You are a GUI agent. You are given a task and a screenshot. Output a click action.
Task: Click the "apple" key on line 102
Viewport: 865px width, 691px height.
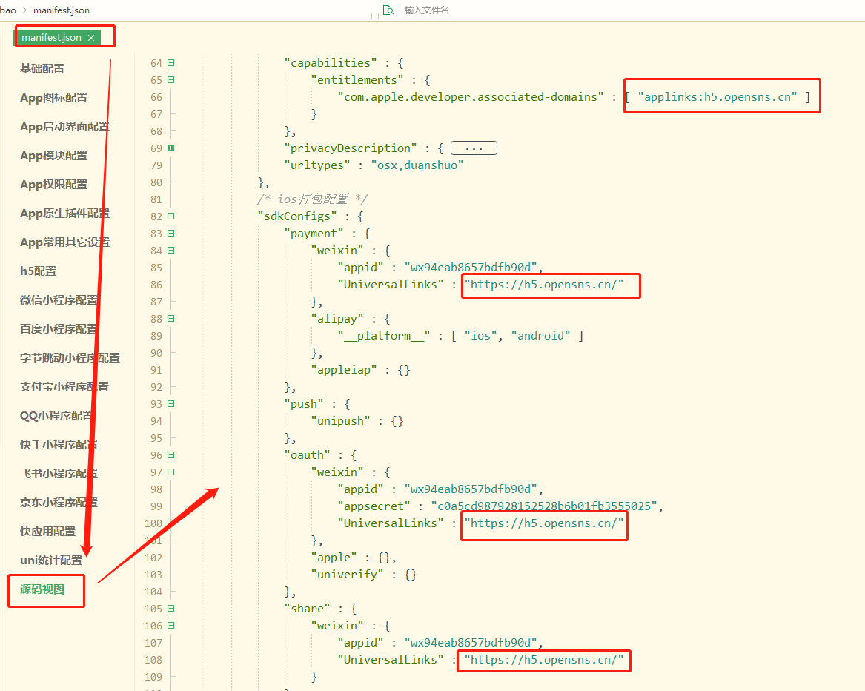click(334, 558)
